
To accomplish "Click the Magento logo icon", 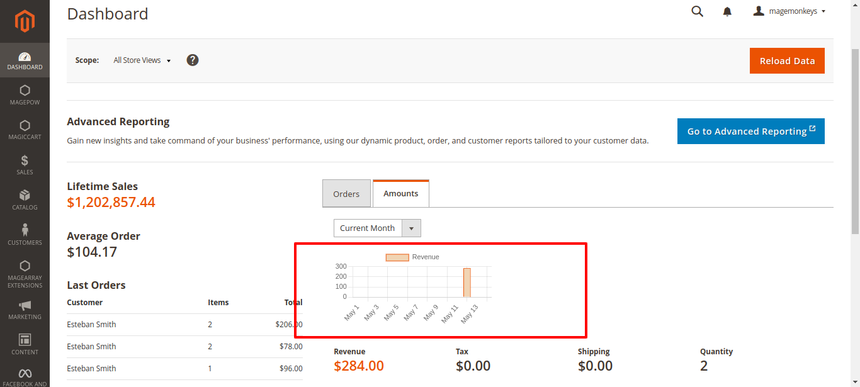I will (x=25, y=22).
